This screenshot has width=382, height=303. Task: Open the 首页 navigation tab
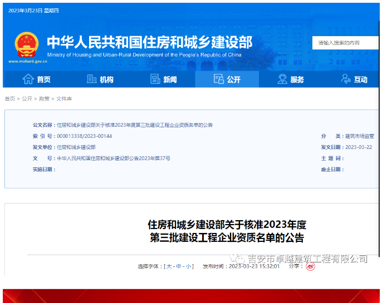coord(36,80)
